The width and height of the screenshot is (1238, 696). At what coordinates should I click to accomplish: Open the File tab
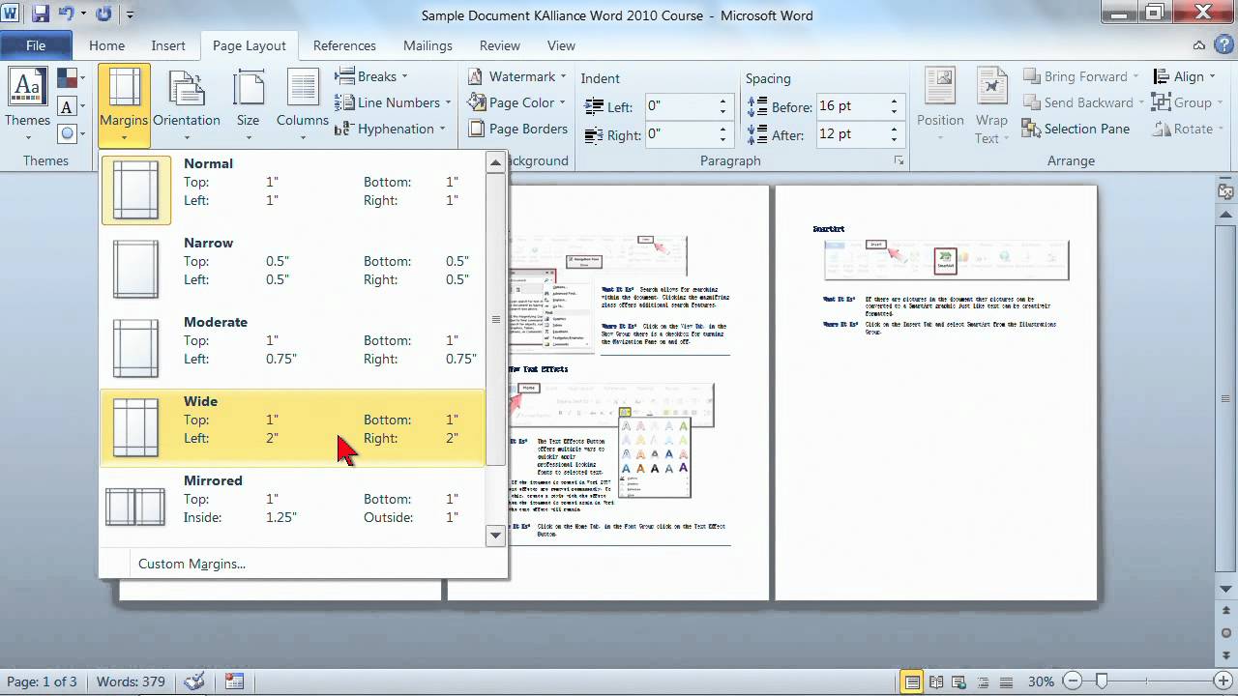[36, 45]
